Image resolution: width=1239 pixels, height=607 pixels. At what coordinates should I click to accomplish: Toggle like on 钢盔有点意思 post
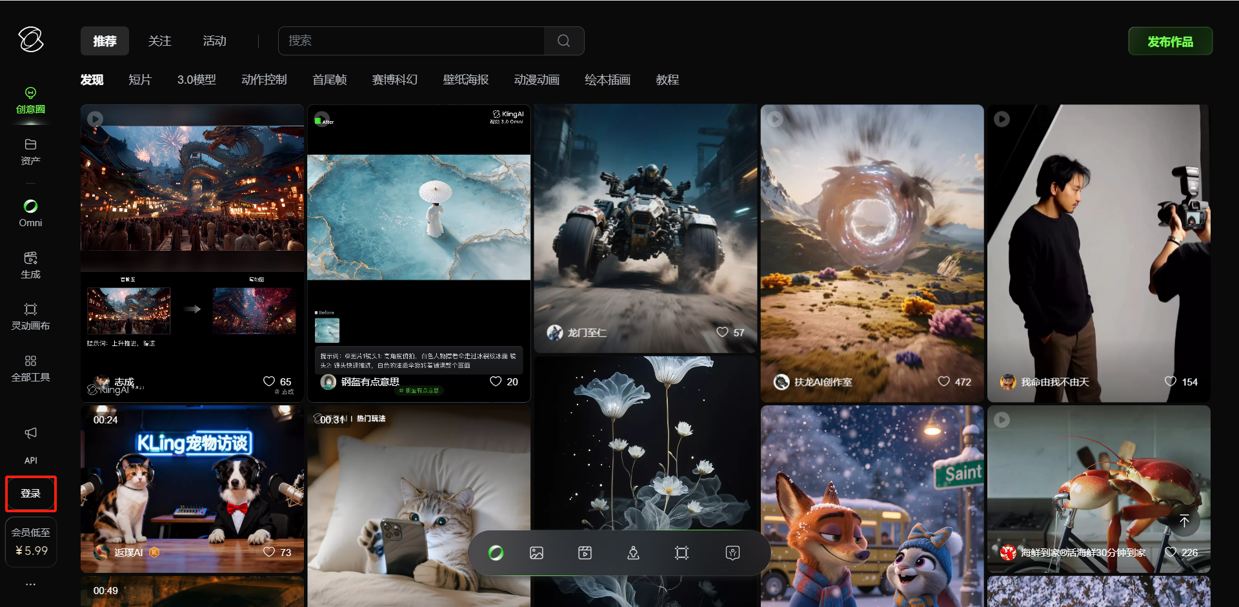pyautogui.click(x=496, y=381)
